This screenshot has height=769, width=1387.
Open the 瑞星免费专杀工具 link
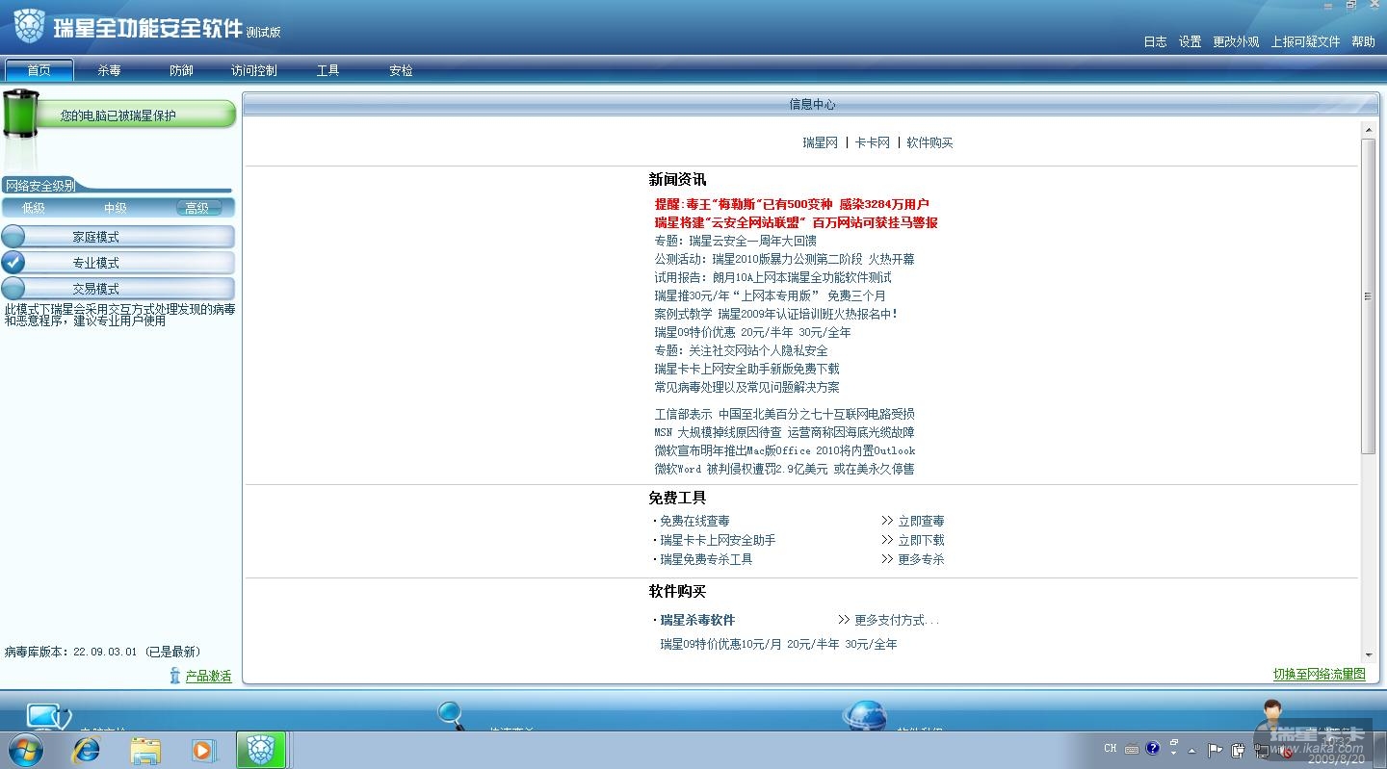coord(706,559)
